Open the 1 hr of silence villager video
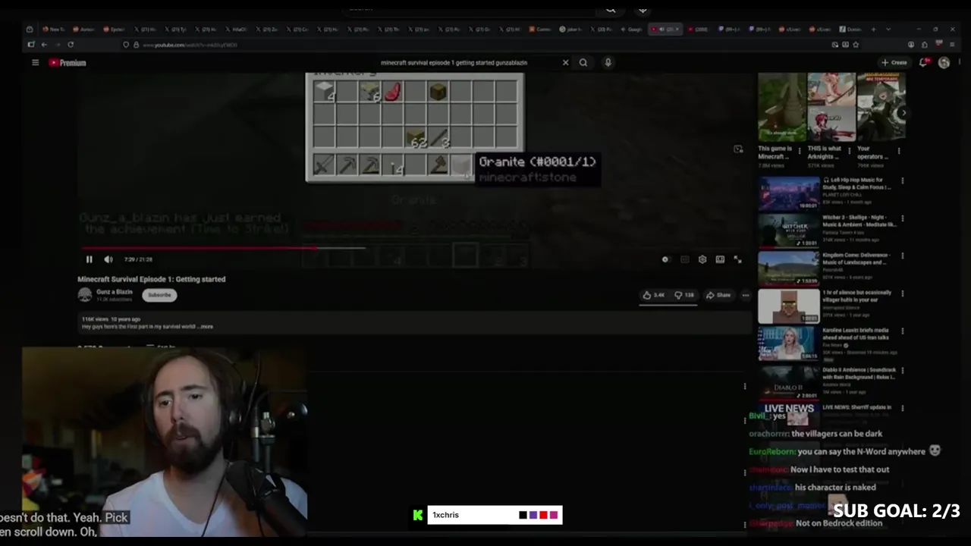The height and width of the screenshot is (546, 971). pyautogui.click(x=789, y=306)
